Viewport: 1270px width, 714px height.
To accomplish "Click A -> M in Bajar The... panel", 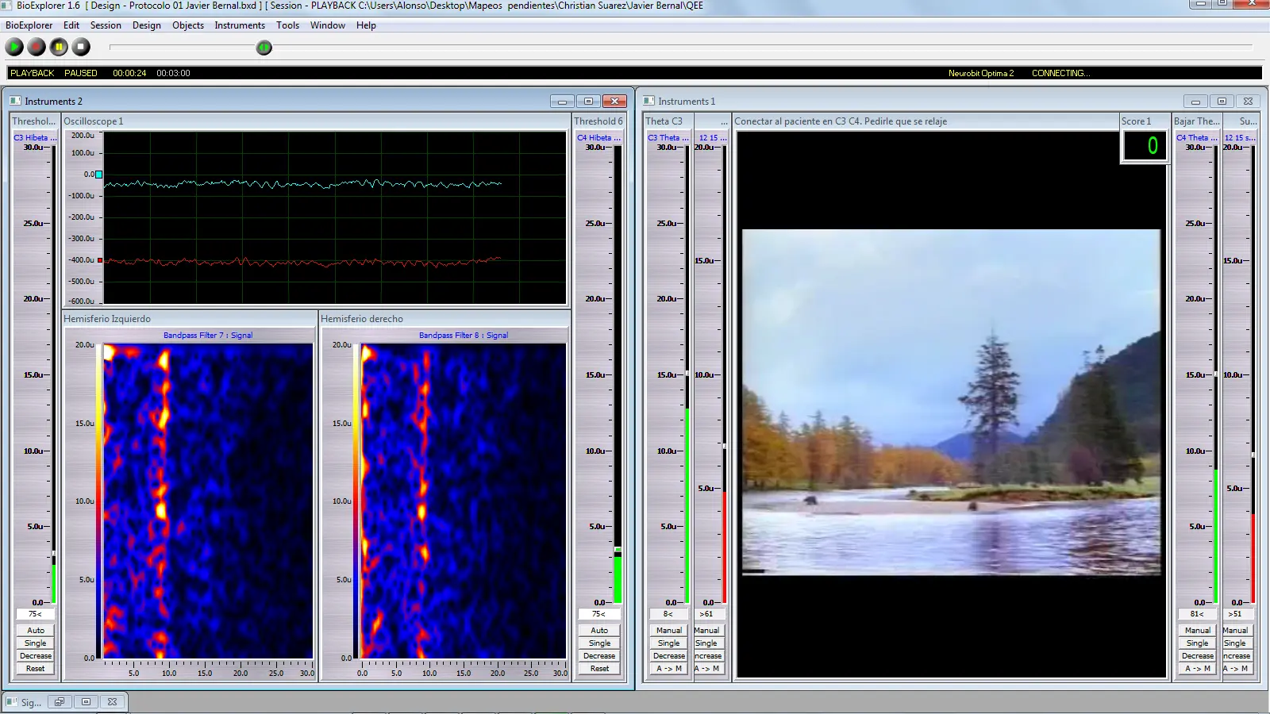I will point(1198,669).
